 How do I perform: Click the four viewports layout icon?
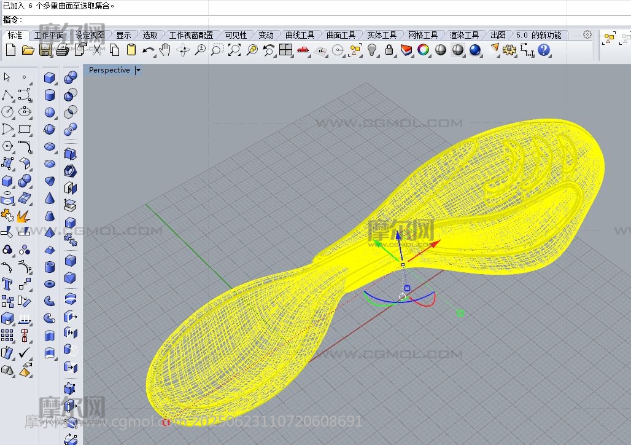click(285, 50)
